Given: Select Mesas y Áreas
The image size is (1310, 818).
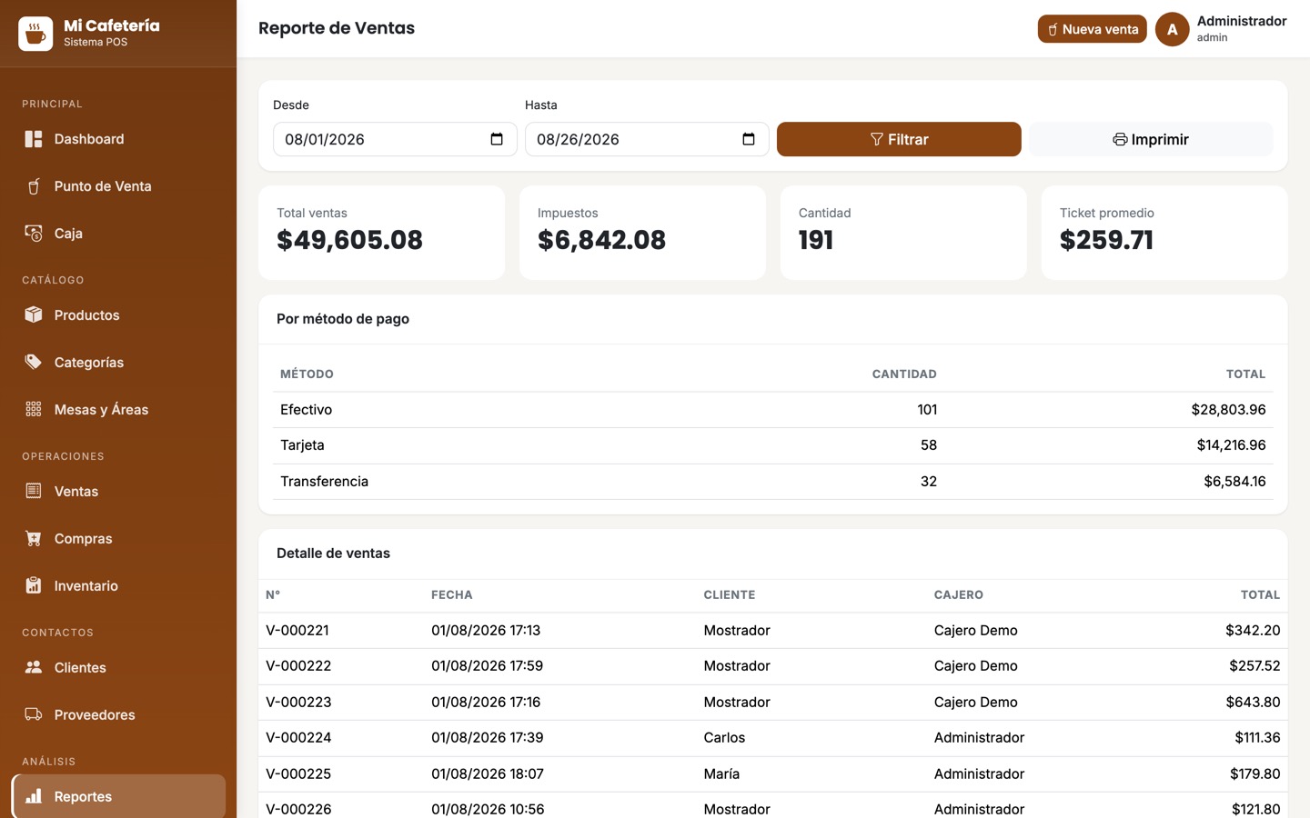Looking at the screenshot, I should 118,409.
